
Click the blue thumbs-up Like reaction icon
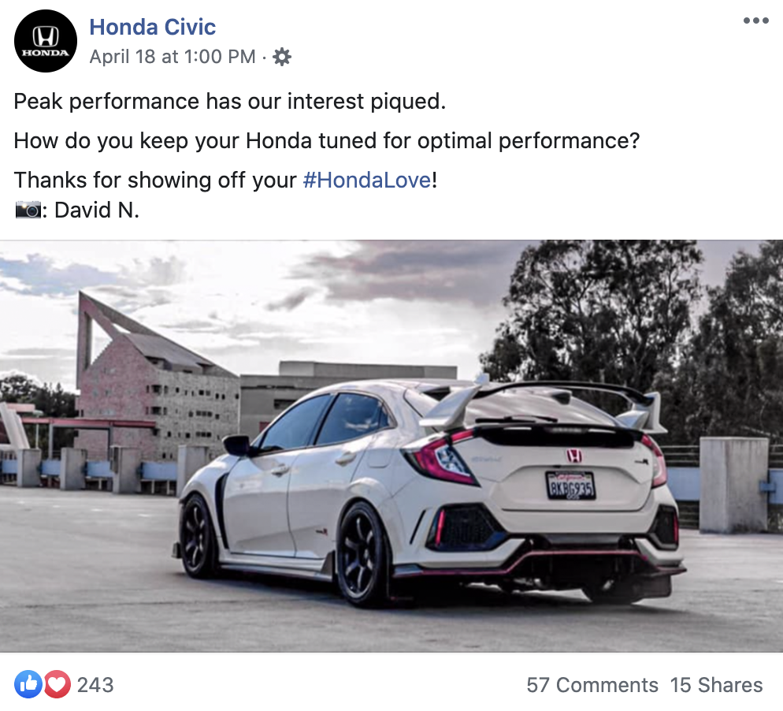(28, 684)
